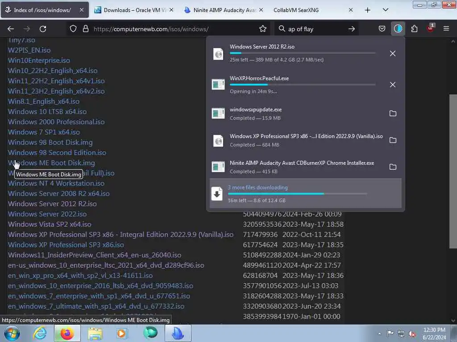Toggle the downloads panel toolbar button
457x342 pixels.
point(398,29)
